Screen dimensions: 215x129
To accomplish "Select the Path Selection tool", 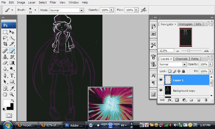I will click(x=5, y=82).
